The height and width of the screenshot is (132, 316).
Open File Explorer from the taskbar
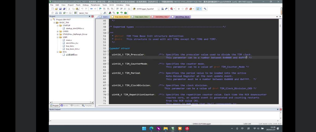pyautogui.click(x=166, y=128)
